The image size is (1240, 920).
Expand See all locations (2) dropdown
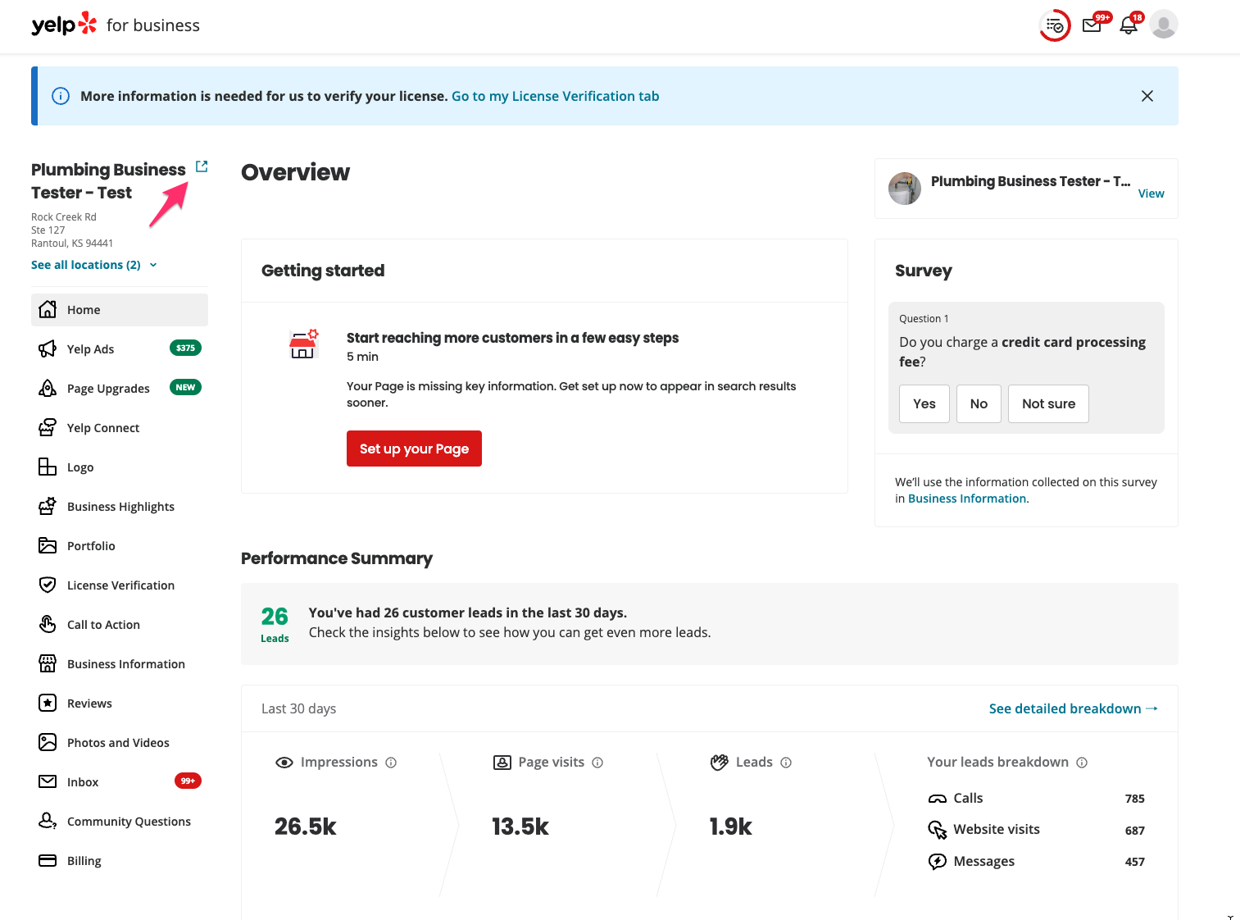click(94, 265)
